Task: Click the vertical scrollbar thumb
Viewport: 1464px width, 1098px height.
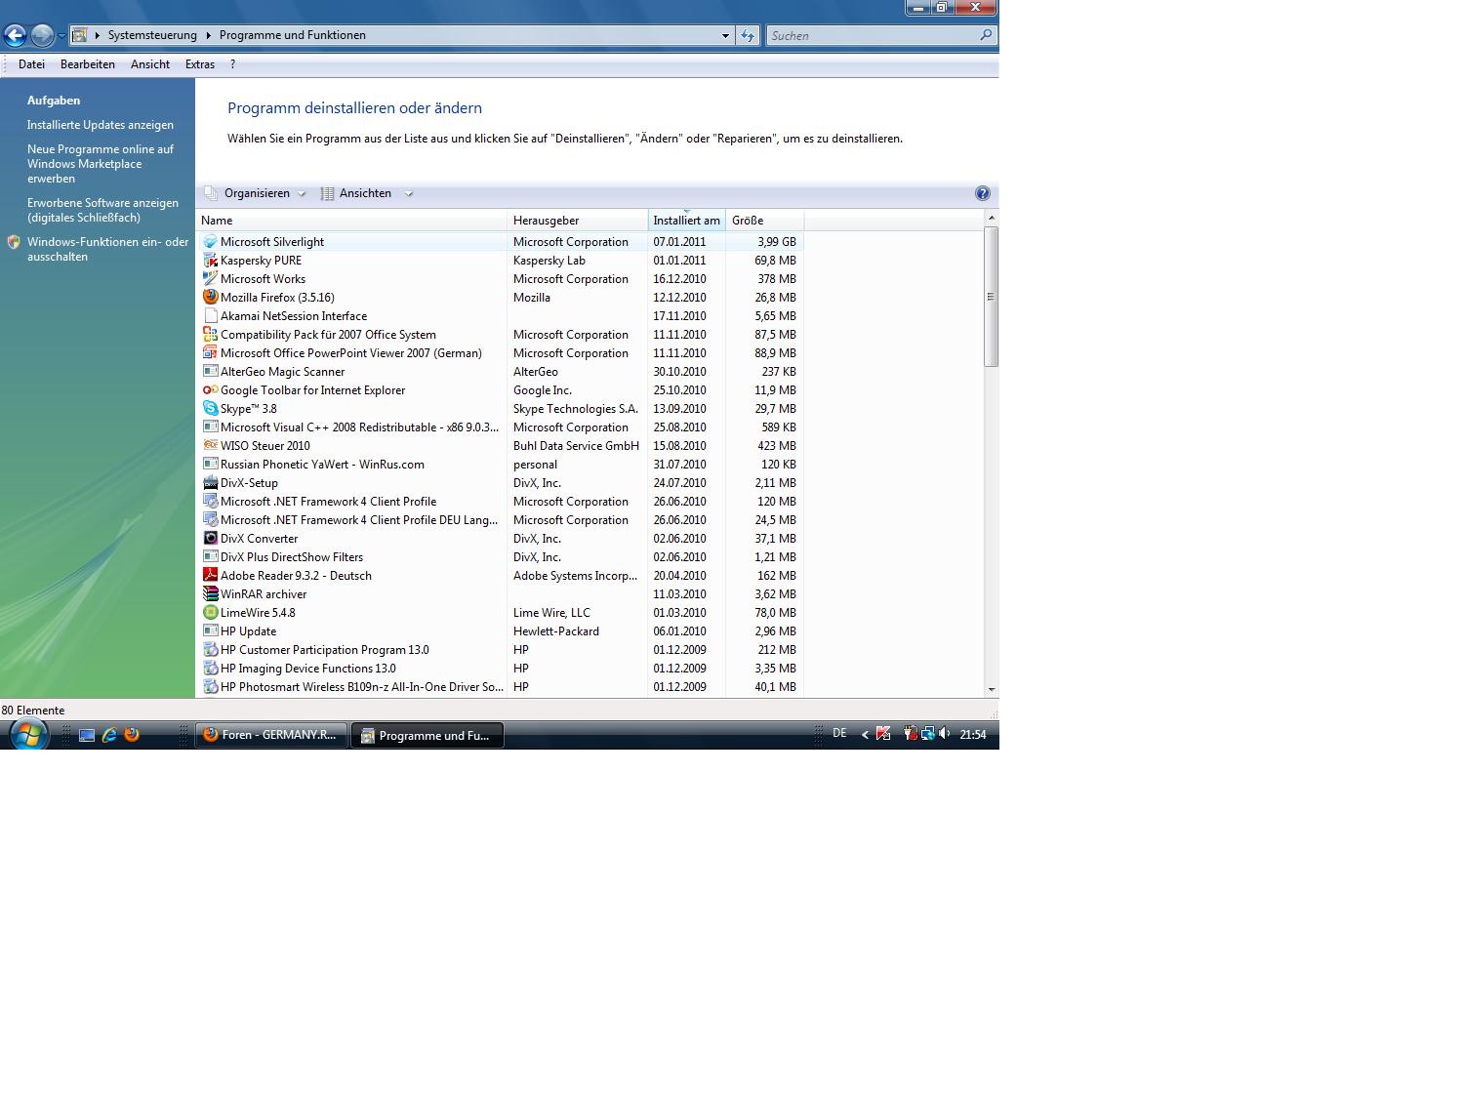Action: pos(992,297)
